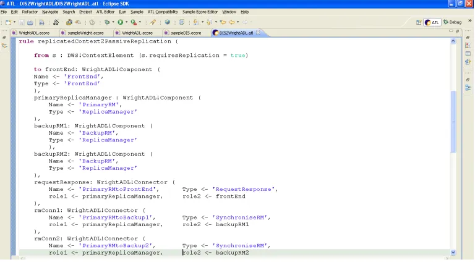Viewport: 475px width, 262px height.
Task: Expand the Back history dropdown arrow
Action: (237, 22)
